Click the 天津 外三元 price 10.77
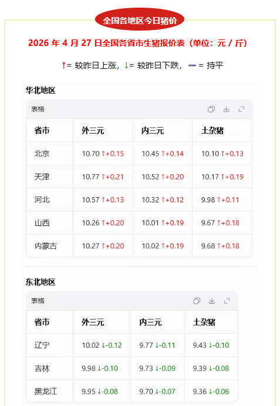This screenshot has height=406, width=280. pyautogui.click(x=90, y=177)
